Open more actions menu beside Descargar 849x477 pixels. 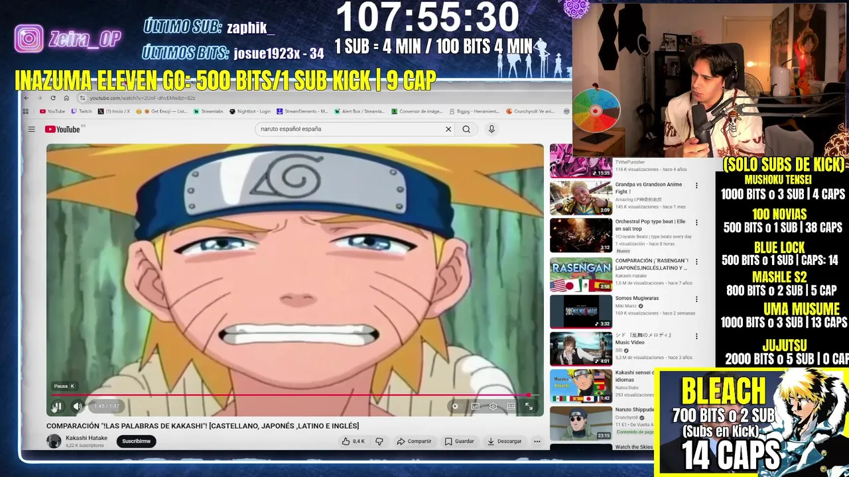(x=537, y=441)
